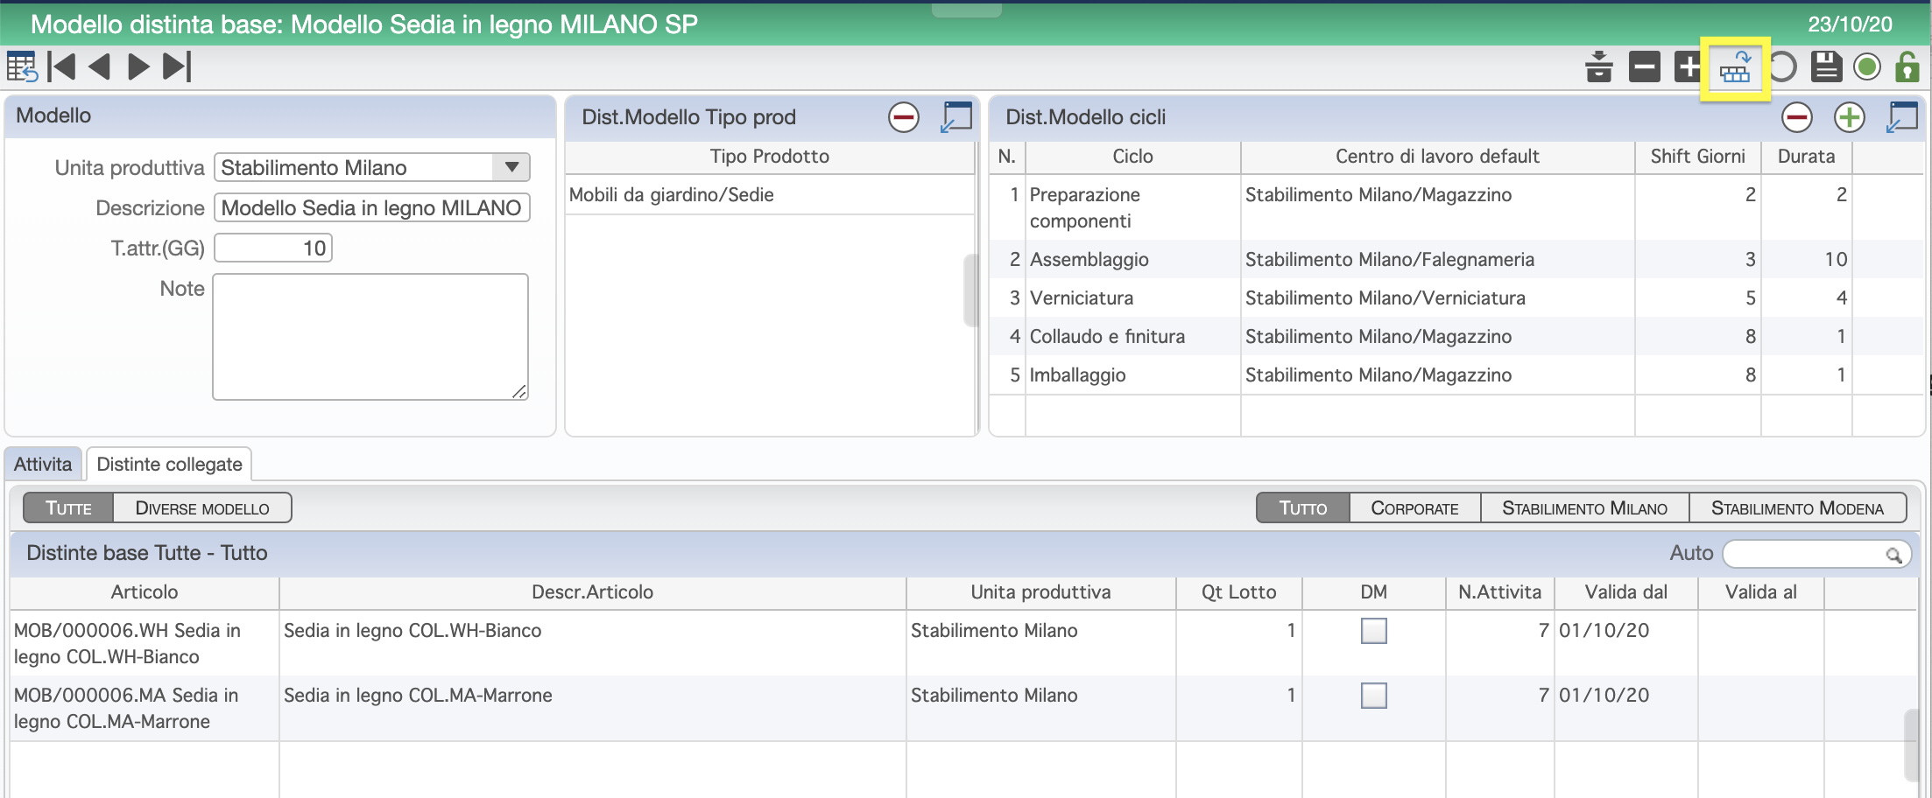
Task: Click the dark minus delete record icon
Action: click(x=1645, y=66)
